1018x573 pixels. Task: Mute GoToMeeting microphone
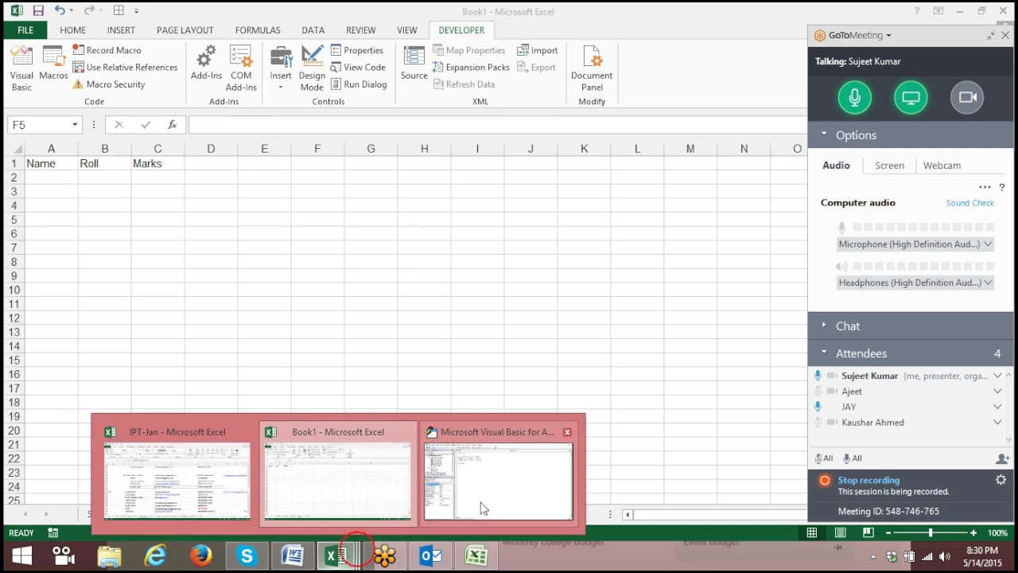(854, 98)
